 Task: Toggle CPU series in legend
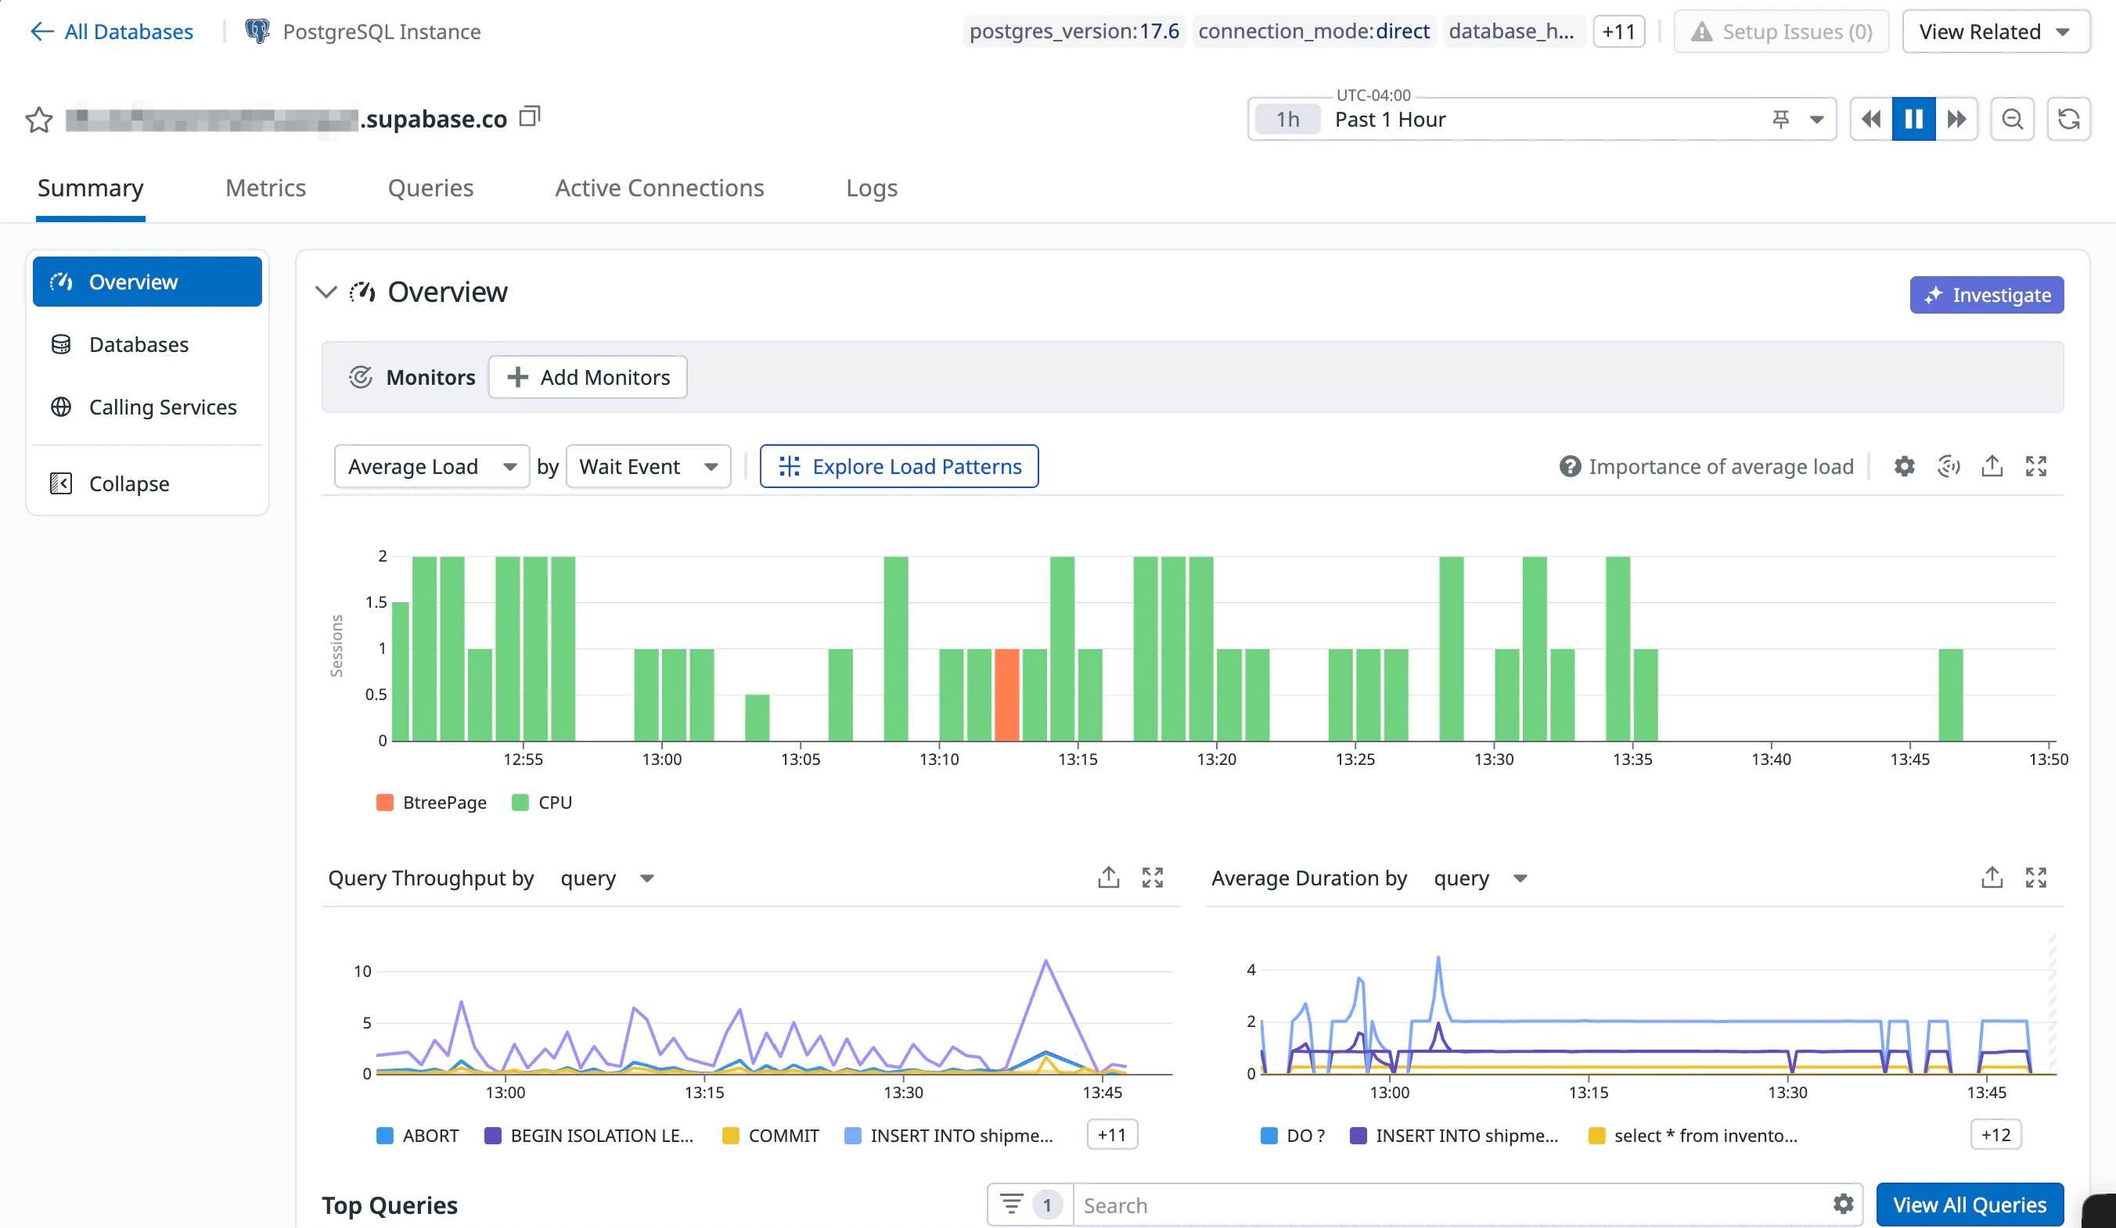(x=542, y=803)
